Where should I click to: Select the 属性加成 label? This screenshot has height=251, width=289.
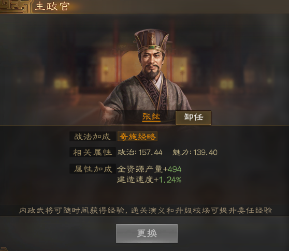pyautogui.click(x=93, y=169)
